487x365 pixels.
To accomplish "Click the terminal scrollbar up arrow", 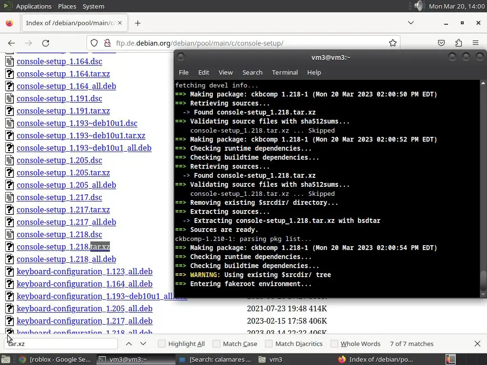I will point(483,83).
